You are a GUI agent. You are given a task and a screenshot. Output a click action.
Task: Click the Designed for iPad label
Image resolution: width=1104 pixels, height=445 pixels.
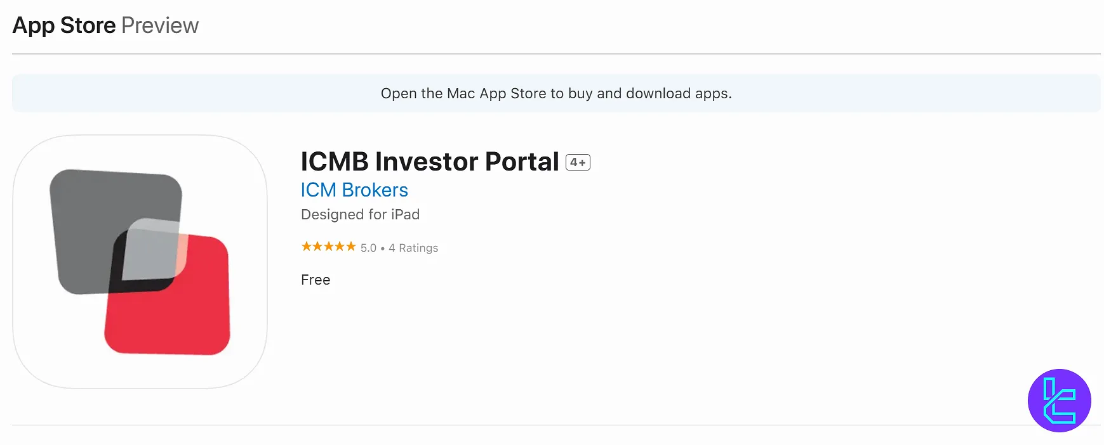(x=360, y=214)
